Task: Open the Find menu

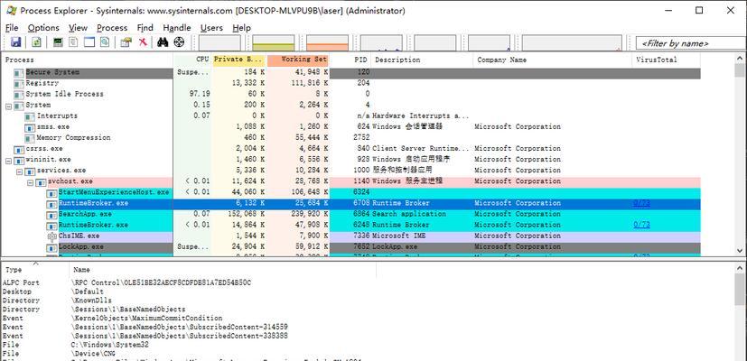Action: [145, 28]
